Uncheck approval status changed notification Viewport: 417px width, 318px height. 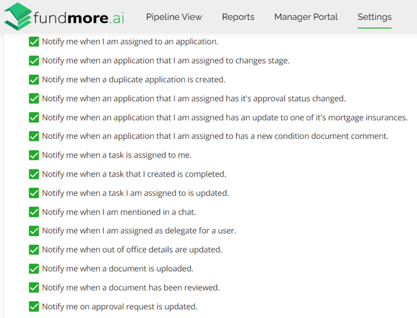[34, 99]
